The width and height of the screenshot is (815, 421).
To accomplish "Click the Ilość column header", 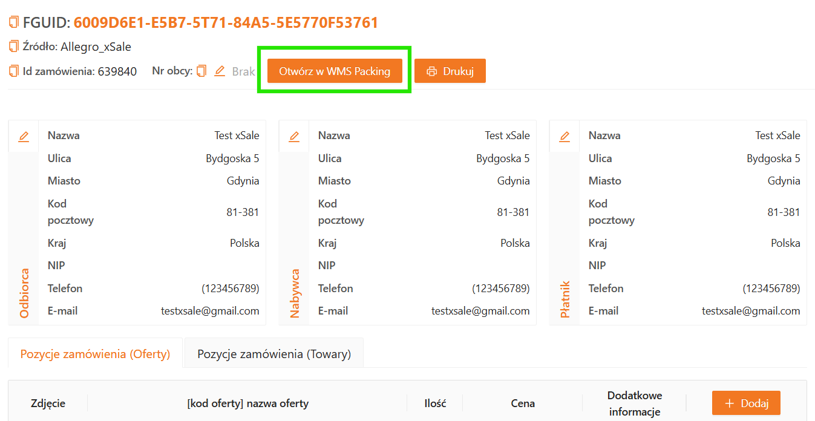I will pyautogui.click(x=435, y=403).
